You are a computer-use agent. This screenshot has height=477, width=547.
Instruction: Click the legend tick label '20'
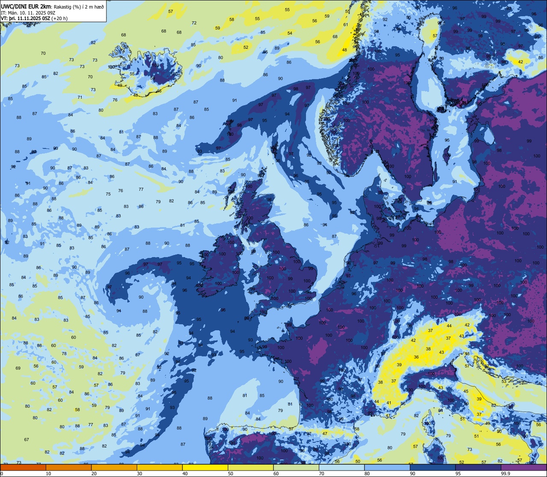pyautogui.click(x=94, y=474)
